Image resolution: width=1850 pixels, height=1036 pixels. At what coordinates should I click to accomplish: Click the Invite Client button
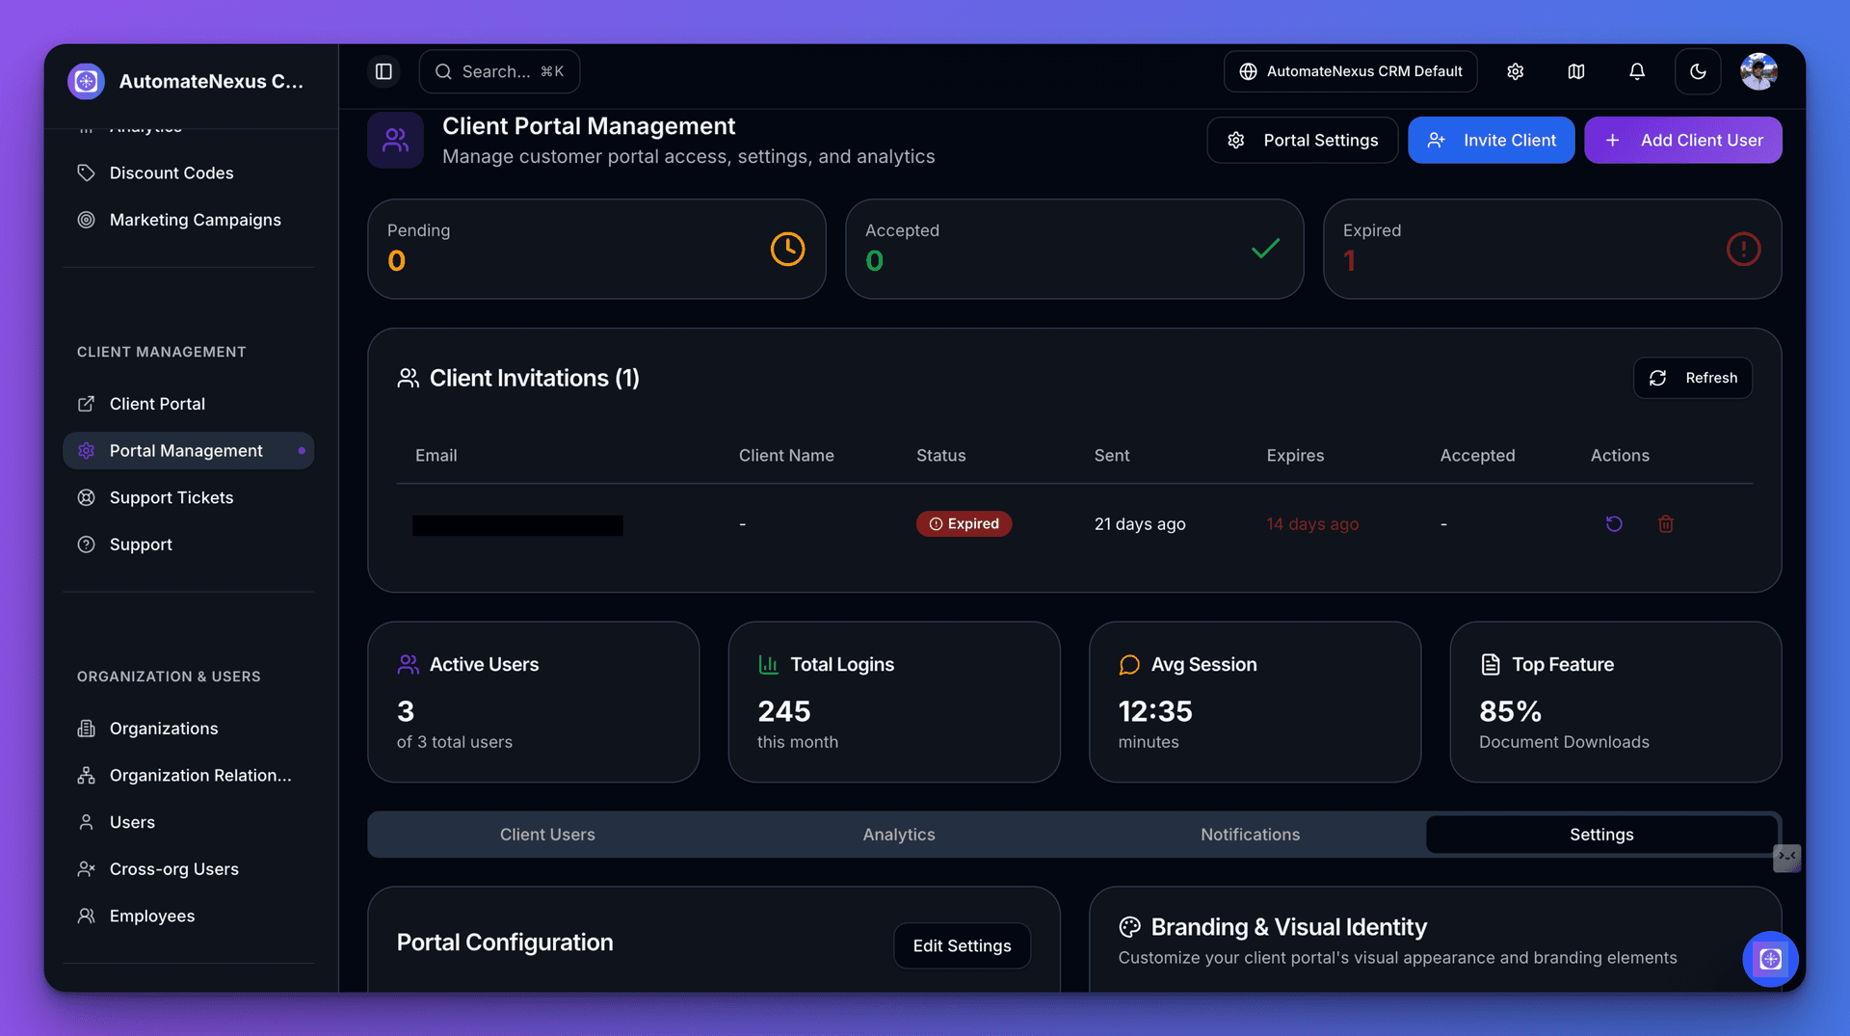(1491, 140)
